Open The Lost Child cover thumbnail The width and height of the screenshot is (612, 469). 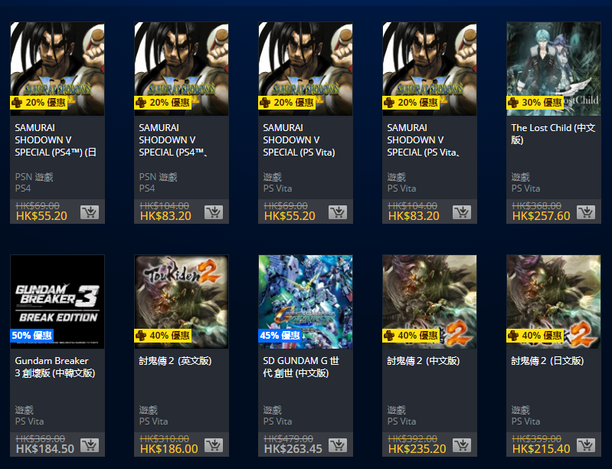(x=554, y=69)
